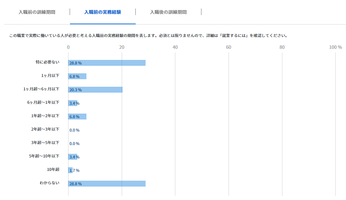346x200 pixels.
Task: Click the 100 % axis label
Action: tap(335, 47)
